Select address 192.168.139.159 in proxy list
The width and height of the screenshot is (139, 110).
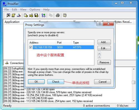pyautogui.click(x=43, y=47)
